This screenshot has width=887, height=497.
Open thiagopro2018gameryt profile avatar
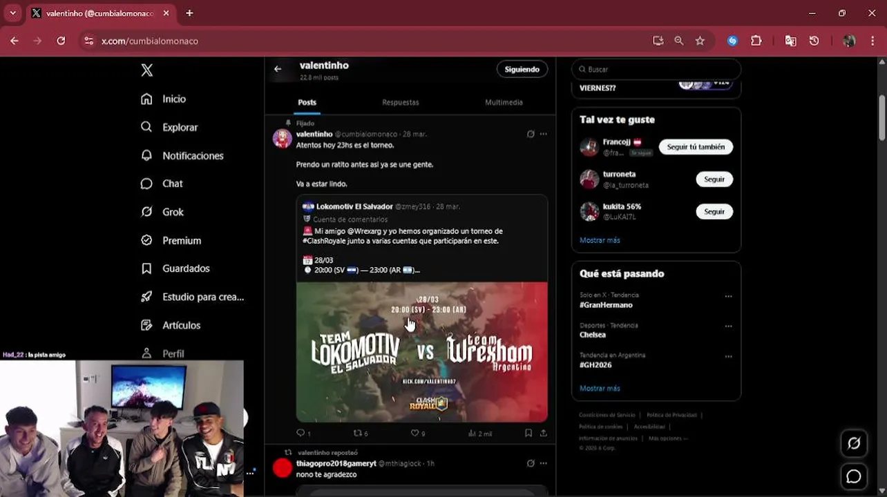point(282,468)
